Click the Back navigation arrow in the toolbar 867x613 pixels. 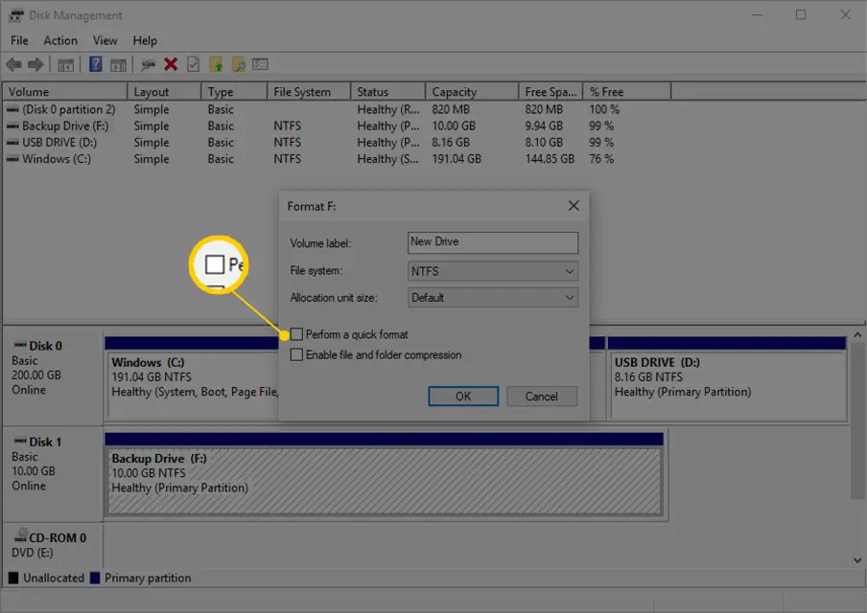click(12, 64)
